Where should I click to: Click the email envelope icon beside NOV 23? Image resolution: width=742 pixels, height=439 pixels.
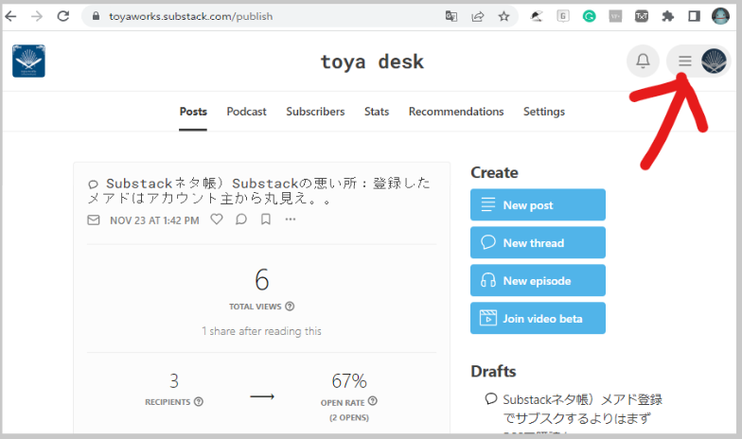pos(94,219)
